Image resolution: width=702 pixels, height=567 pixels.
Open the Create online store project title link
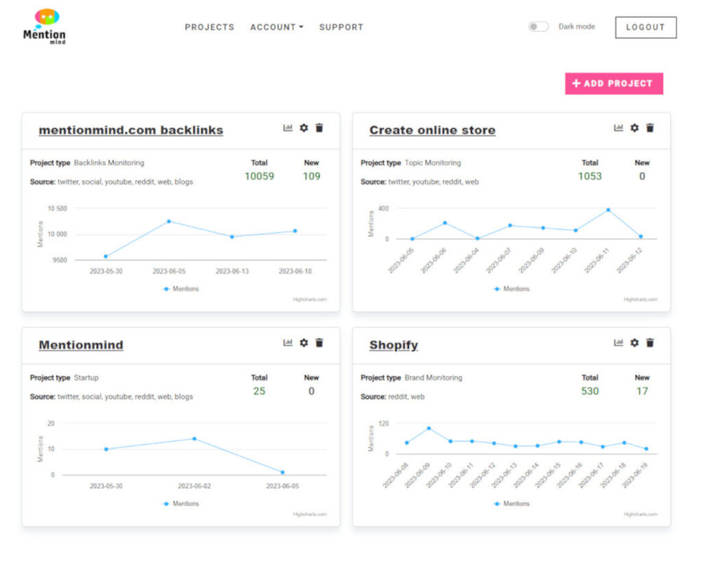[432, 130]
